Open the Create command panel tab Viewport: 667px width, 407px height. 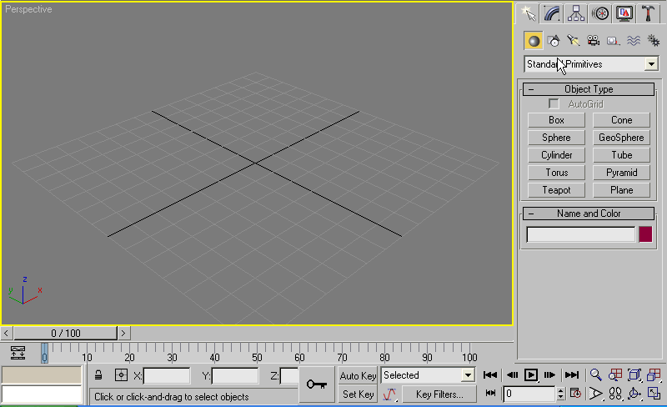(529, 13)
